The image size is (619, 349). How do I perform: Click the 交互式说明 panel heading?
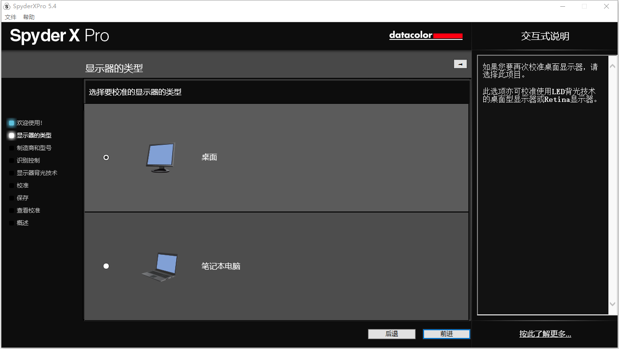(x=545, y=36)
